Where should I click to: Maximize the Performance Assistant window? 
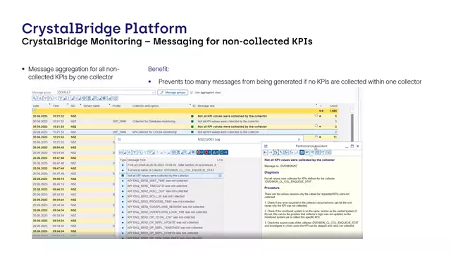(x=352, y=146)
